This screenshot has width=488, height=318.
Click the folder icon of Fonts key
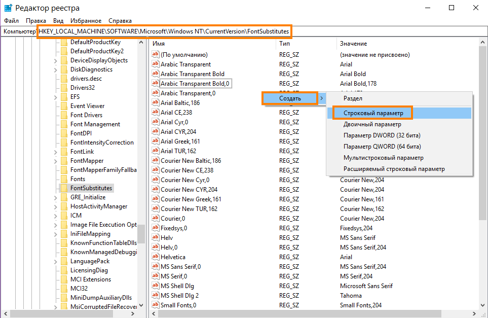click(x=64, y=179)
